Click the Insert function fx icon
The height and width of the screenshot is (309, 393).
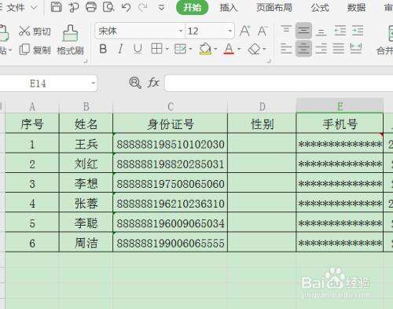click(x=153, y=83)
